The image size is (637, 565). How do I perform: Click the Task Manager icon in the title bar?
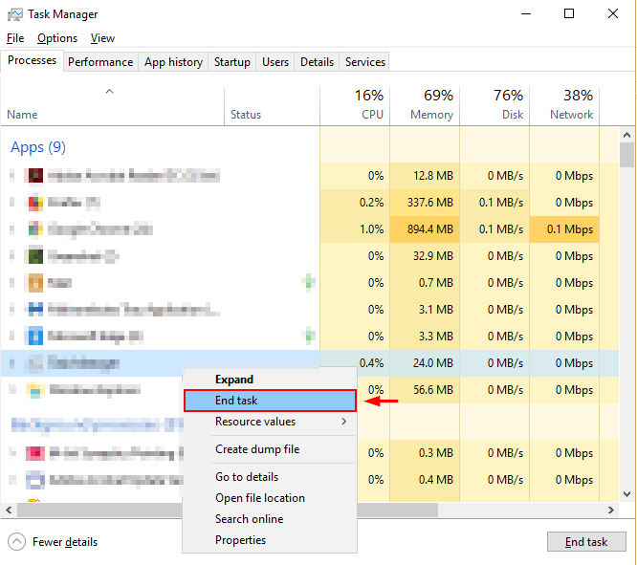click(14, 14)
